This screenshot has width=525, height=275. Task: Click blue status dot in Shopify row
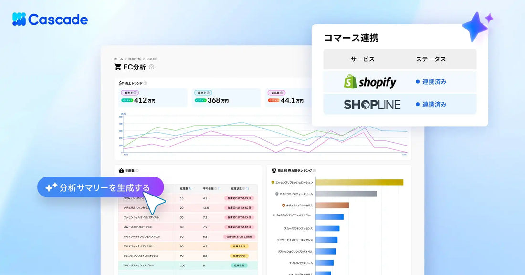tap(418, 82)
